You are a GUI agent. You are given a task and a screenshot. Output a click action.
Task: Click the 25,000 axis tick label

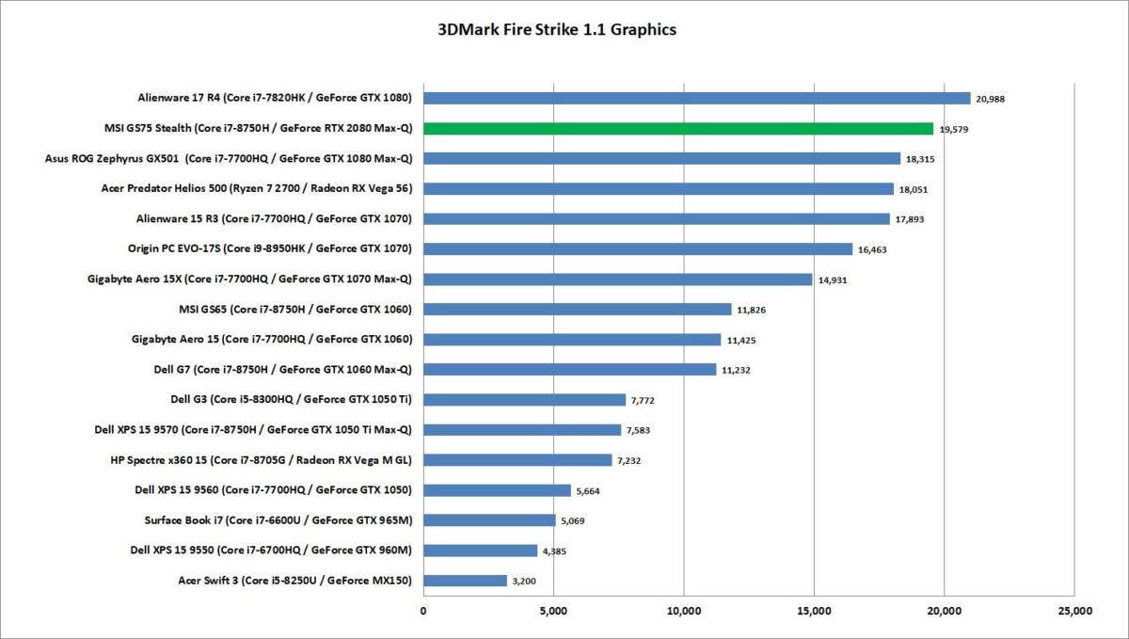click(1074, 611)
